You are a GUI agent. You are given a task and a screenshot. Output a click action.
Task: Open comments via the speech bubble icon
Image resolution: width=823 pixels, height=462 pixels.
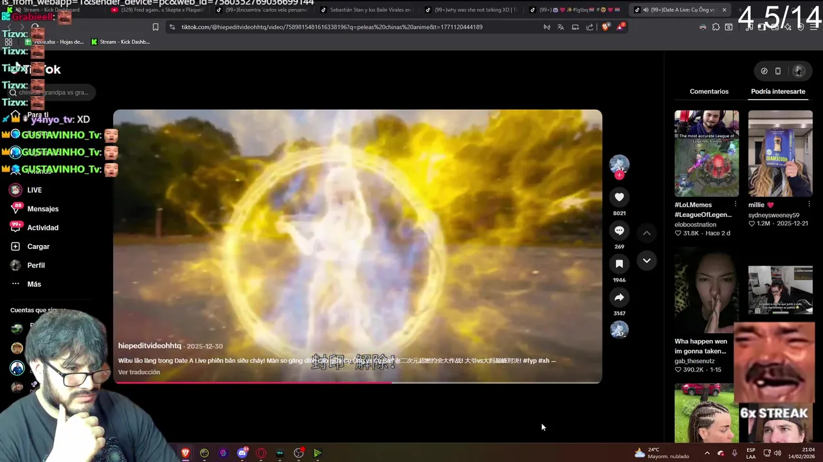(619, 230)
